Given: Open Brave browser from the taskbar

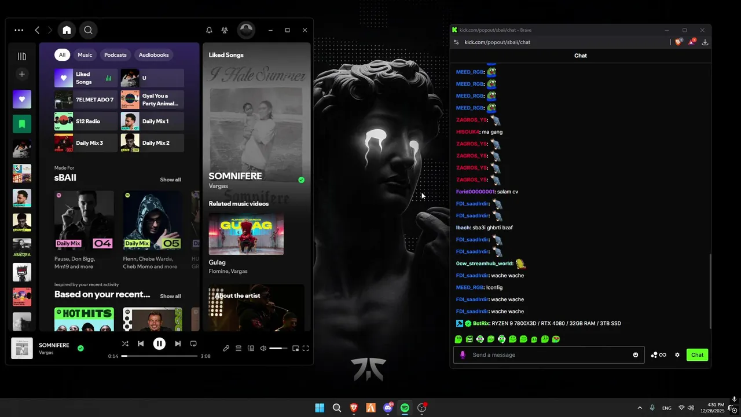Looking at the screenshot, I should coord(354,408).
